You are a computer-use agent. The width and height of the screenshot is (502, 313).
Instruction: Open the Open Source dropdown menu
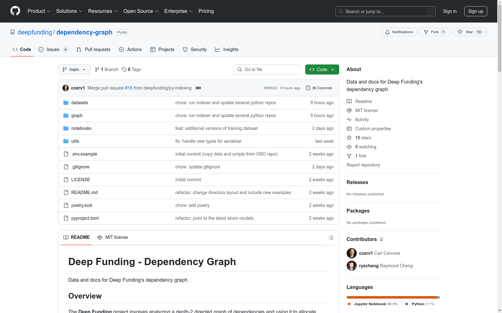(x=141, y=11)
